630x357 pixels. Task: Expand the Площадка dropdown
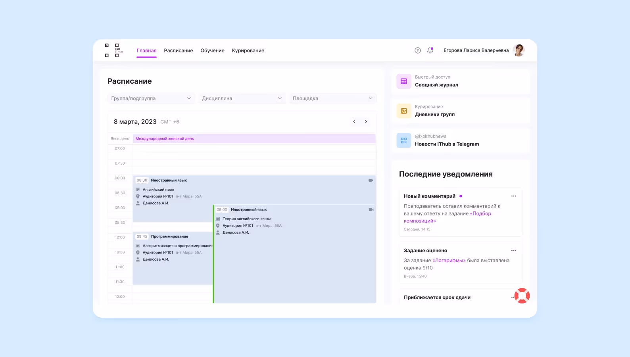(x=333, y=98)
